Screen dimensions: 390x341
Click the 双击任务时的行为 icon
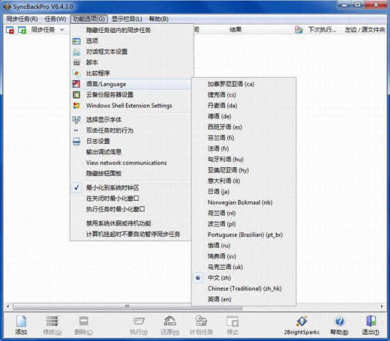[76, 130]
